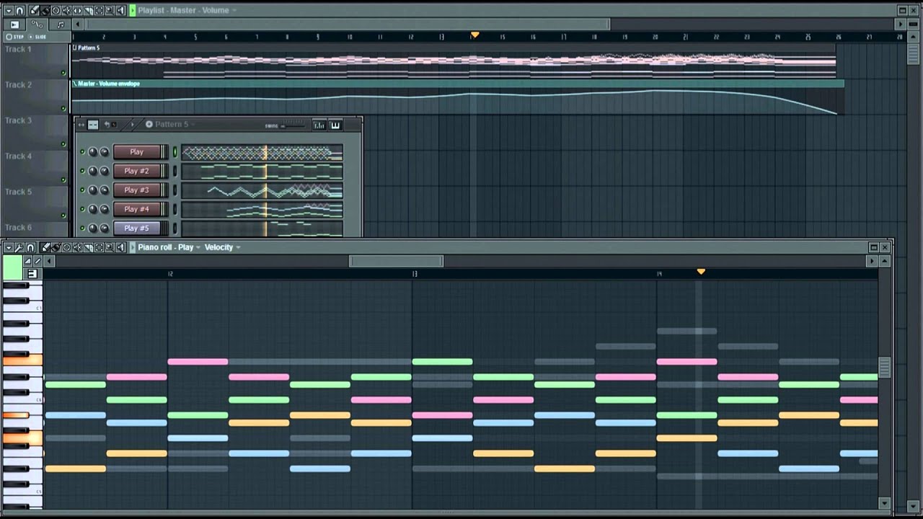Screen dimensions: 923x519
Task: Select the Piano roll paint brush tool
Action: (x=56, y=247)
